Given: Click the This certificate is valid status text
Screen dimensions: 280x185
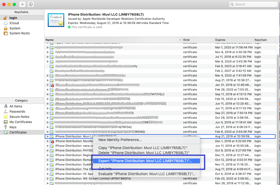Looking at the screenshot, I should coord(87,27).
